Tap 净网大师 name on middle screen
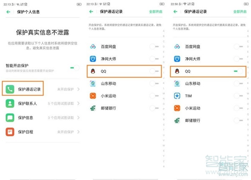The width and height of the screenshot is (251, 180). point(108,59)
